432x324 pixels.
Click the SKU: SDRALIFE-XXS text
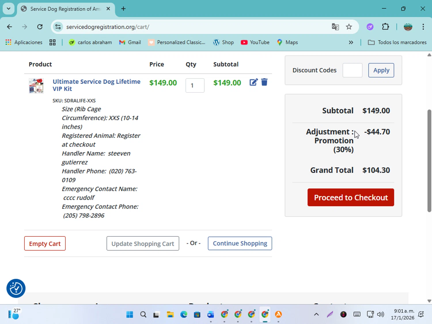pos(74,101)
